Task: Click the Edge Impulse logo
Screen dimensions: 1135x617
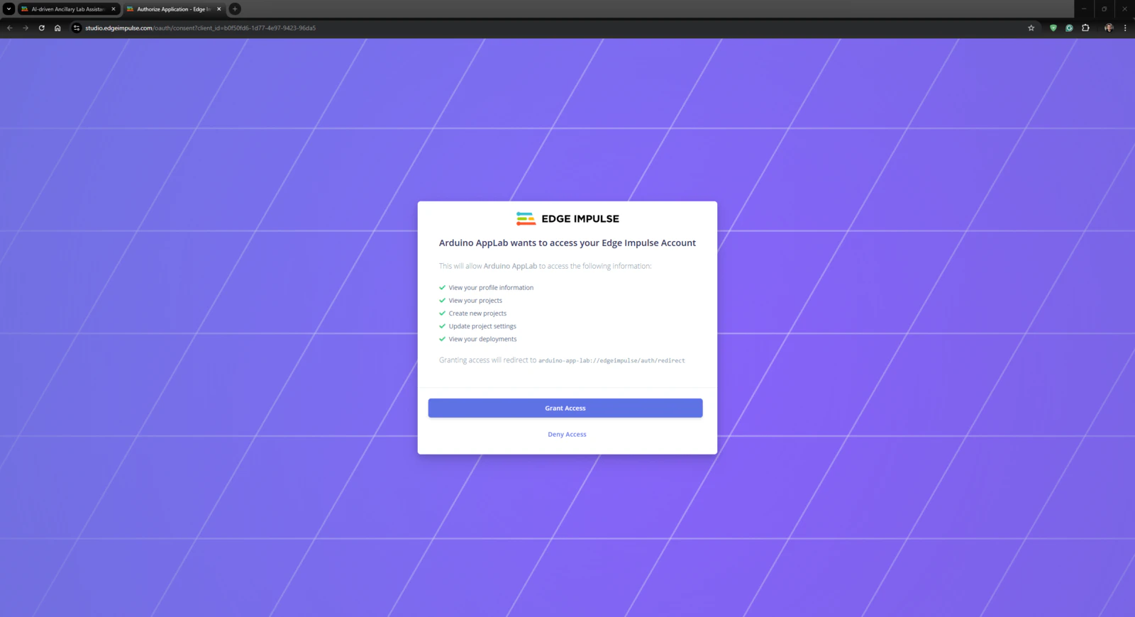Action: (x=567, y=218)
